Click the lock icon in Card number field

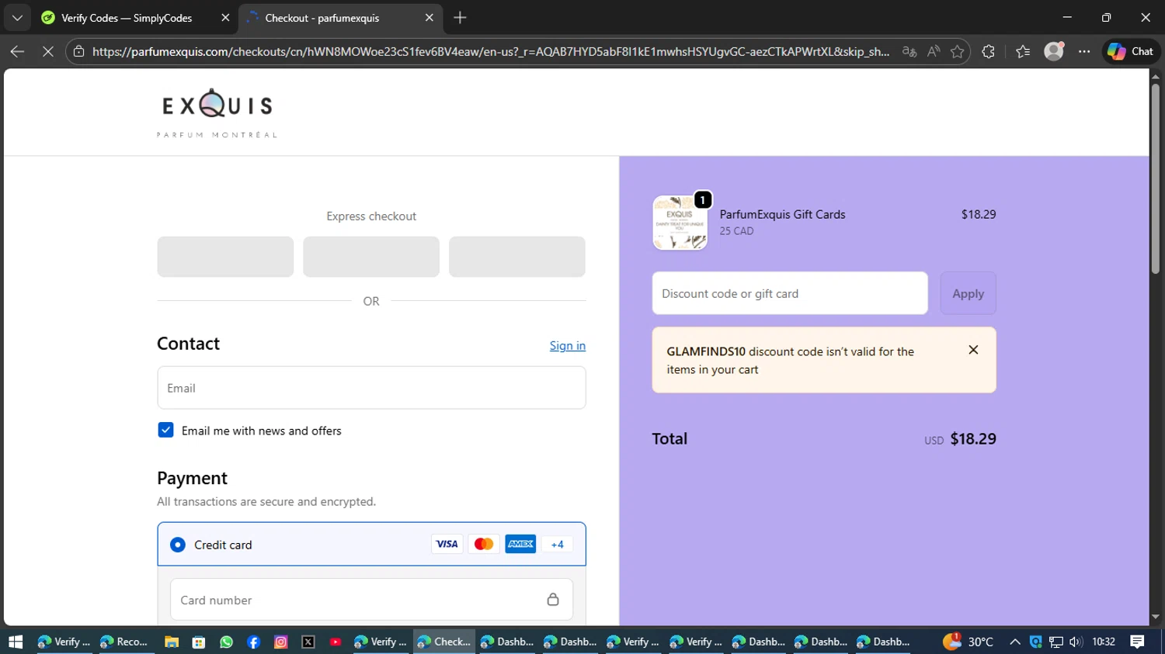tap(553, 600)
